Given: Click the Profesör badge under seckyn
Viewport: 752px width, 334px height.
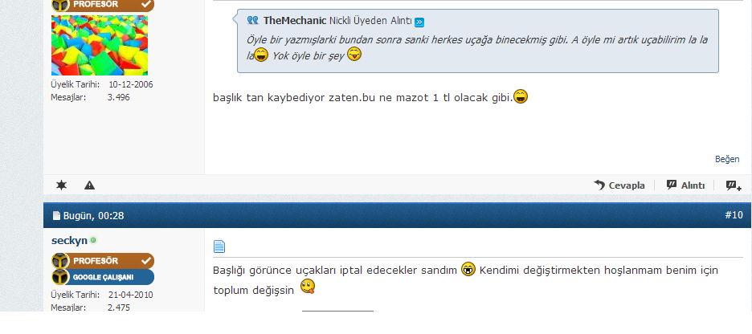Looking at the screenshot, I should (103, 261).
